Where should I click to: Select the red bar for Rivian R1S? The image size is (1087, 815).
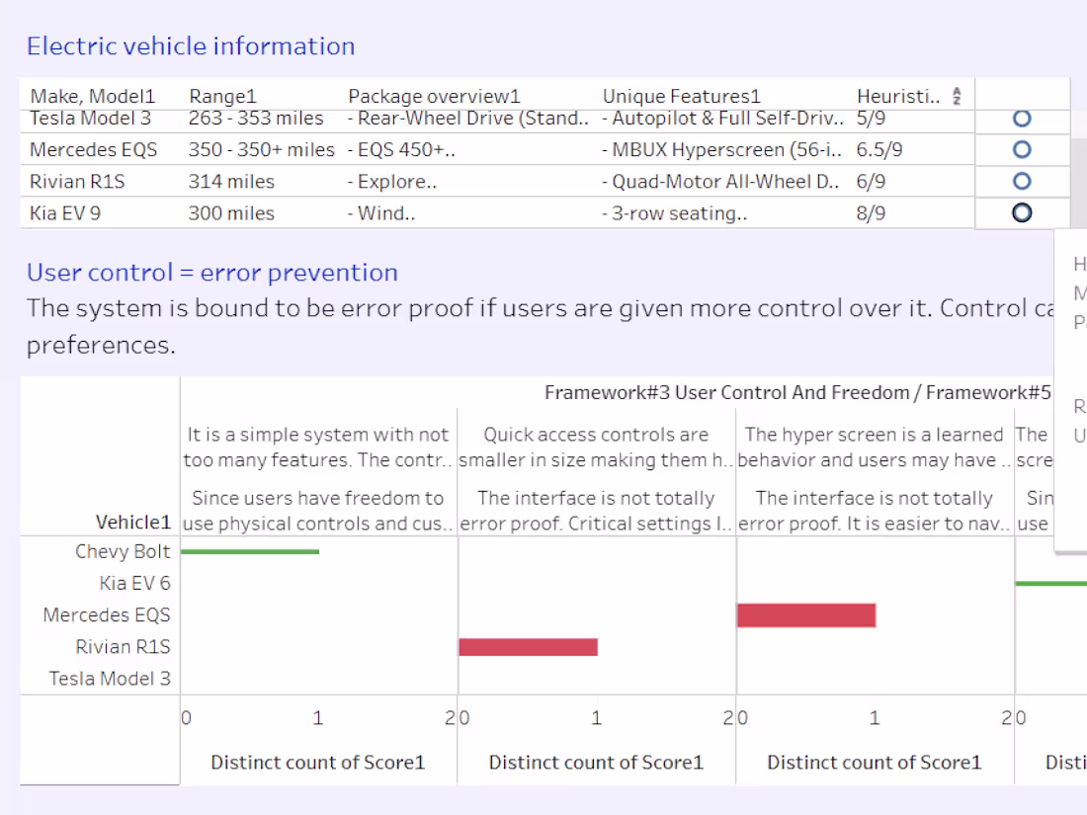tap(528, 646)
